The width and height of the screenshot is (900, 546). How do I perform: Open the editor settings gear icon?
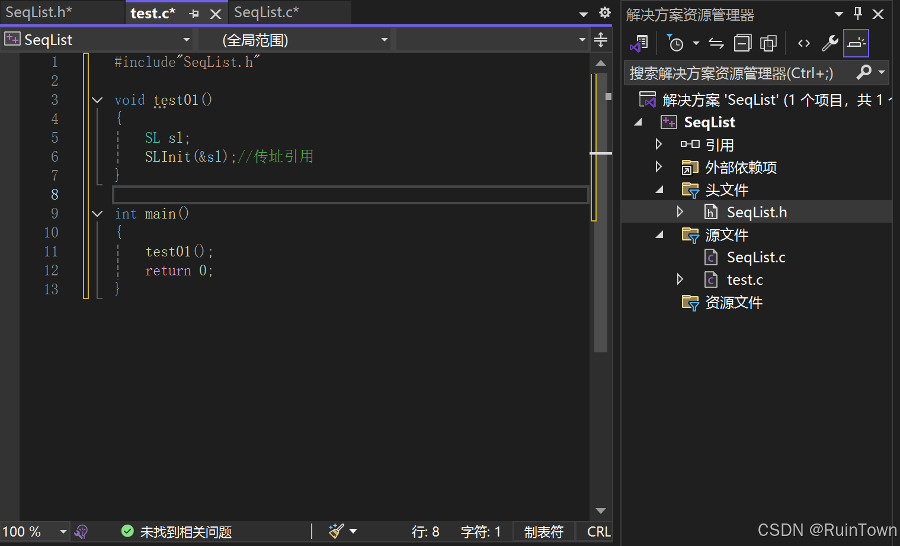coord(604,12)
